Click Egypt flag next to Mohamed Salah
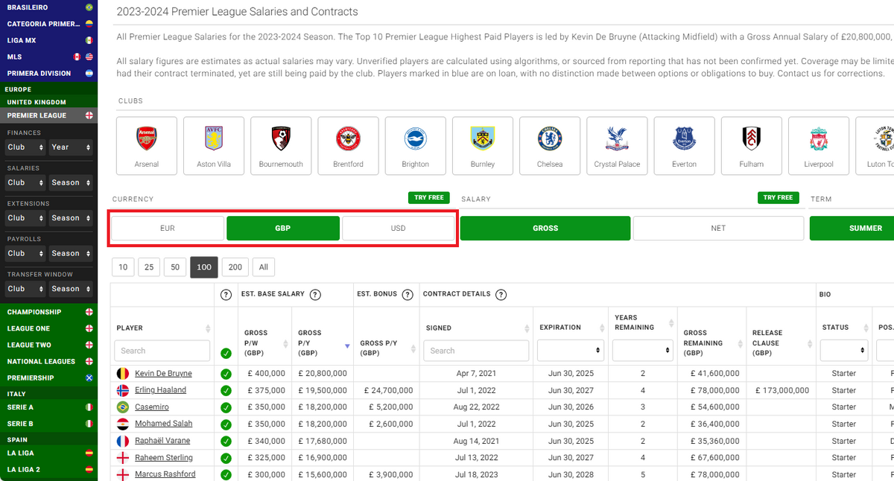 [x=123, y=424]
